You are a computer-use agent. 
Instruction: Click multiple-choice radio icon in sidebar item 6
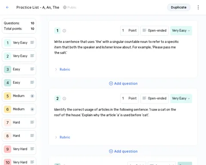point(32,109)
